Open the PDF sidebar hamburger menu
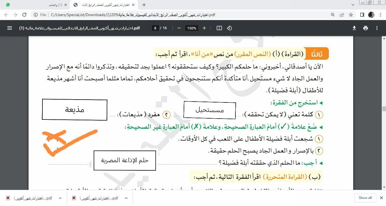The width and height of the screenshot is (386, 206). point(10,28)
